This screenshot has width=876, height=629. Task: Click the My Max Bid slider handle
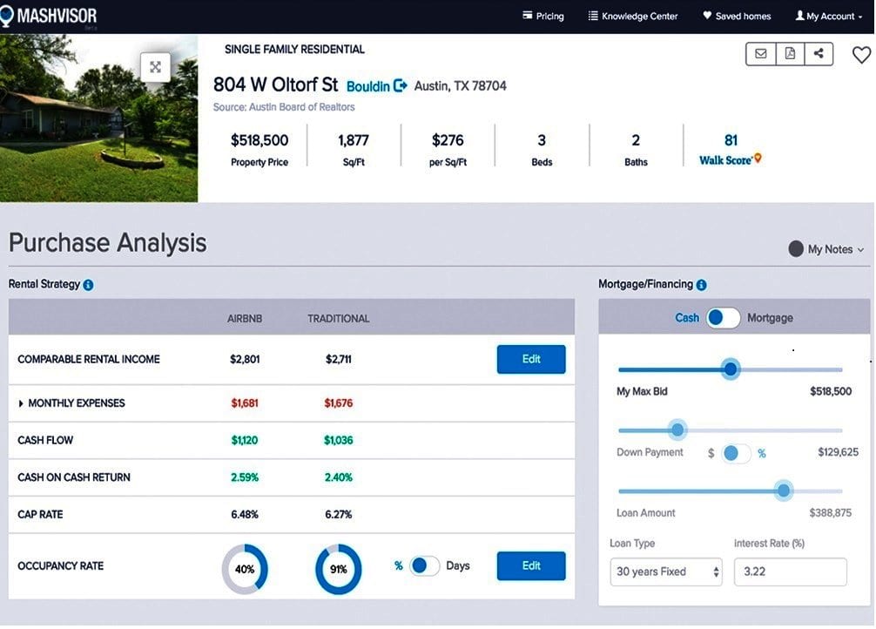(731, 369)
